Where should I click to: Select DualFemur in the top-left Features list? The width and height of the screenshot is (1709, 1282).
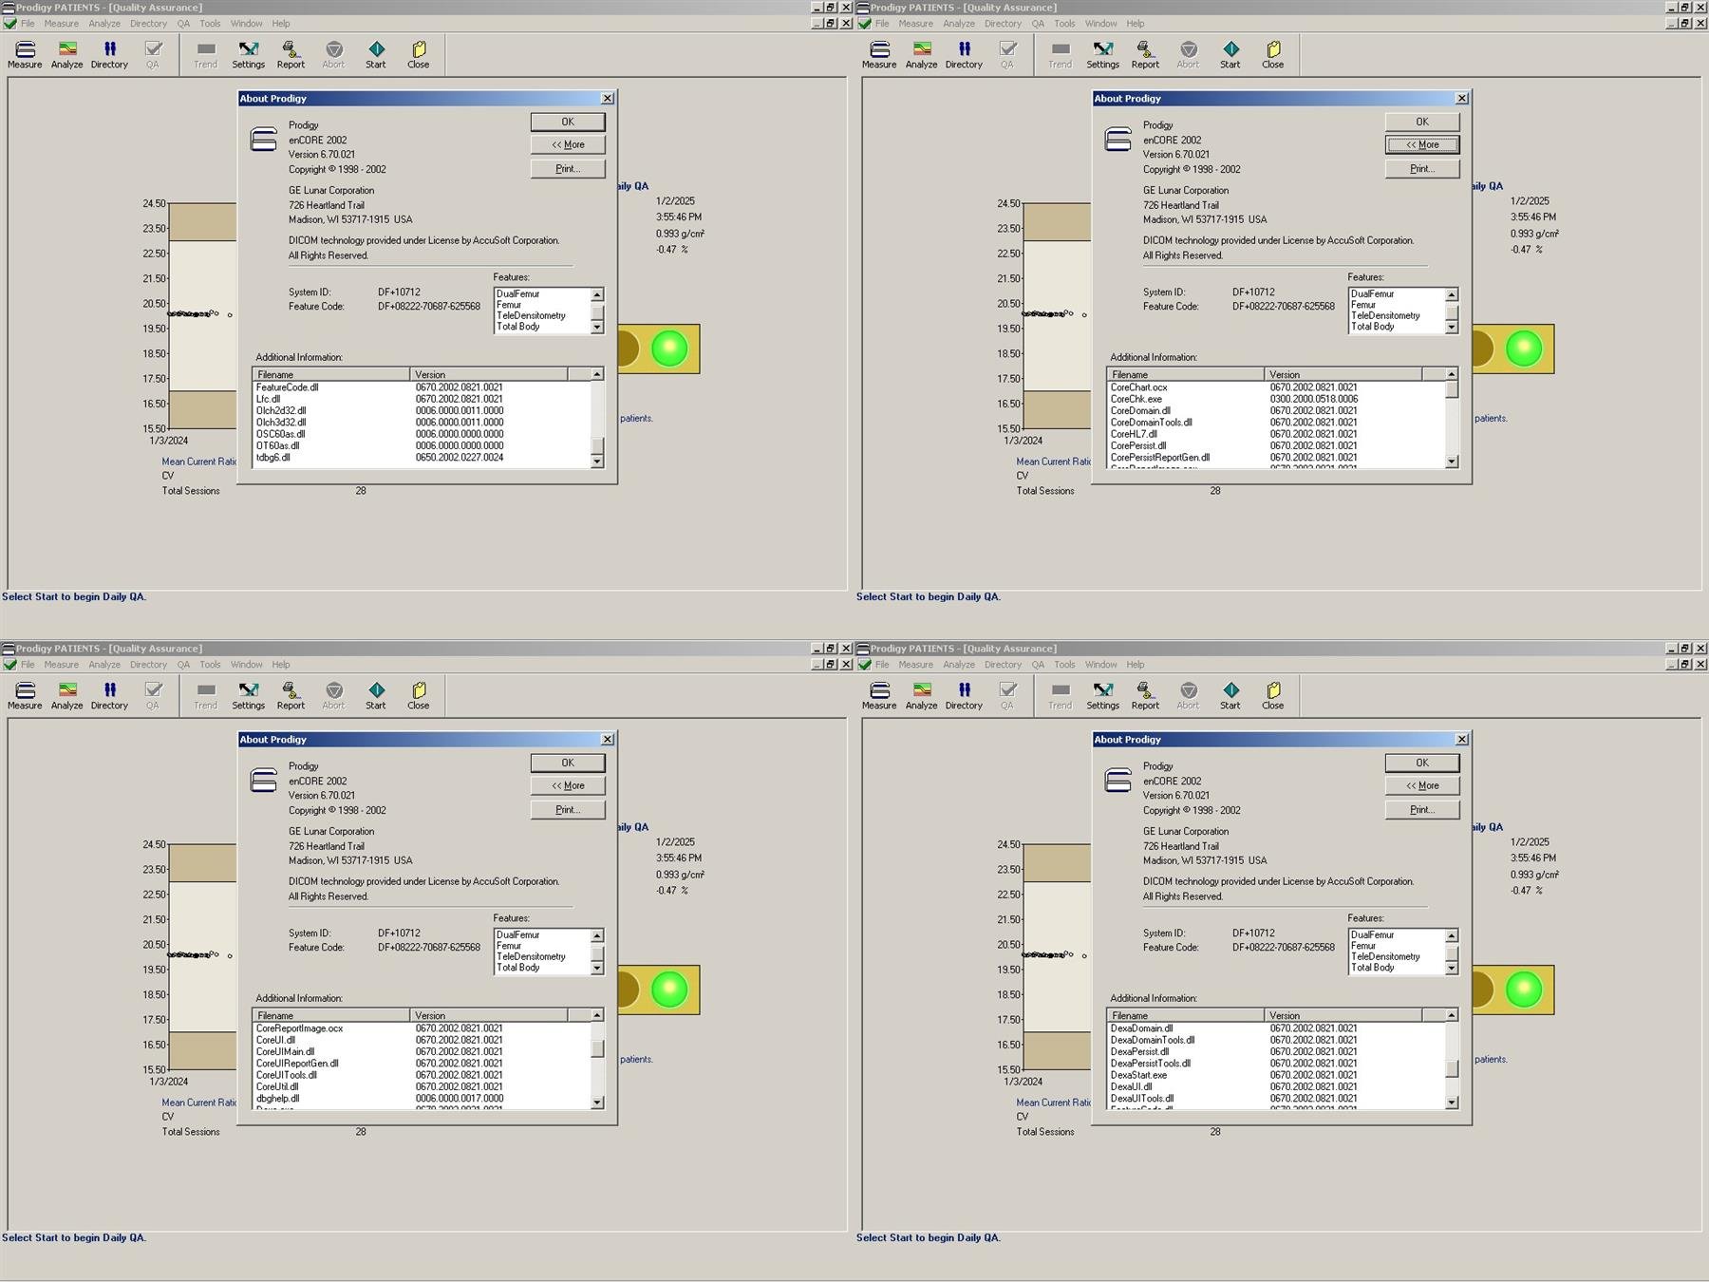point(542,294)
